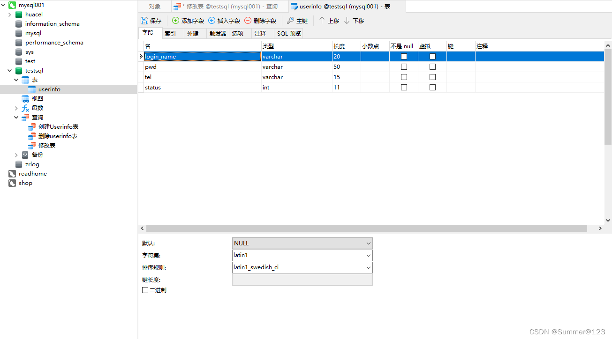Expand the 备份 backup node
The height and width of the screenshot is (339, 612).
(16, 155)
